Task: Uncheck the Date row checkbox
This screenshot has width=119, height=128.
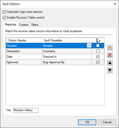Action: coord(98,57)
